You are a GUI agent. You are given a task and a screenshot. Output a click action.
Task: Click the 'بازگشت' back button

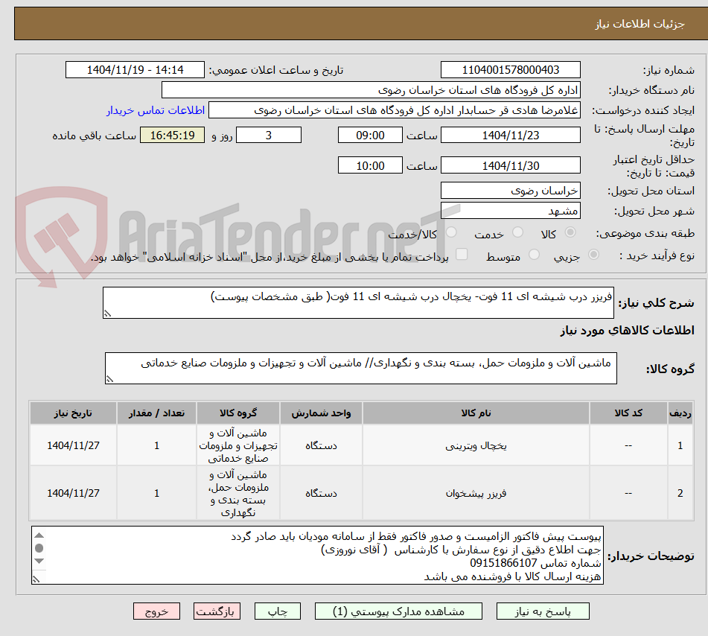coord(217,611)
